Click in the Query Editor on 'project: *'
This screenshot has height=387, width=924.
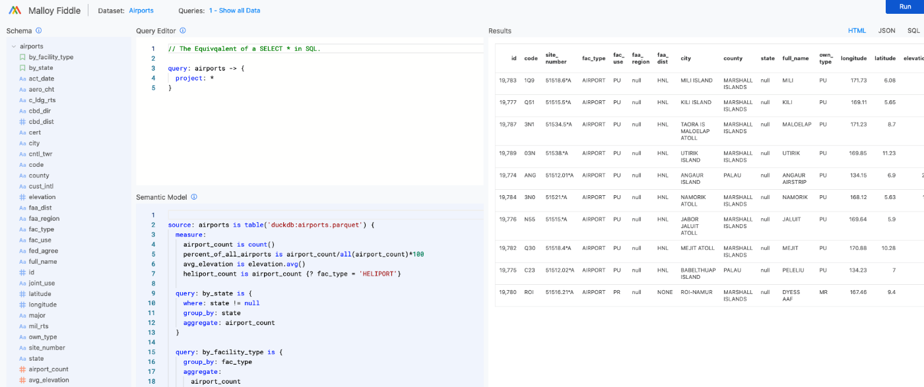pos(195,78)
